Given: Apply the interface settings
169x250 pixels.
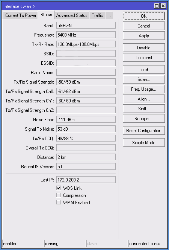Looking at the screenshot, I should pos(144,35).
